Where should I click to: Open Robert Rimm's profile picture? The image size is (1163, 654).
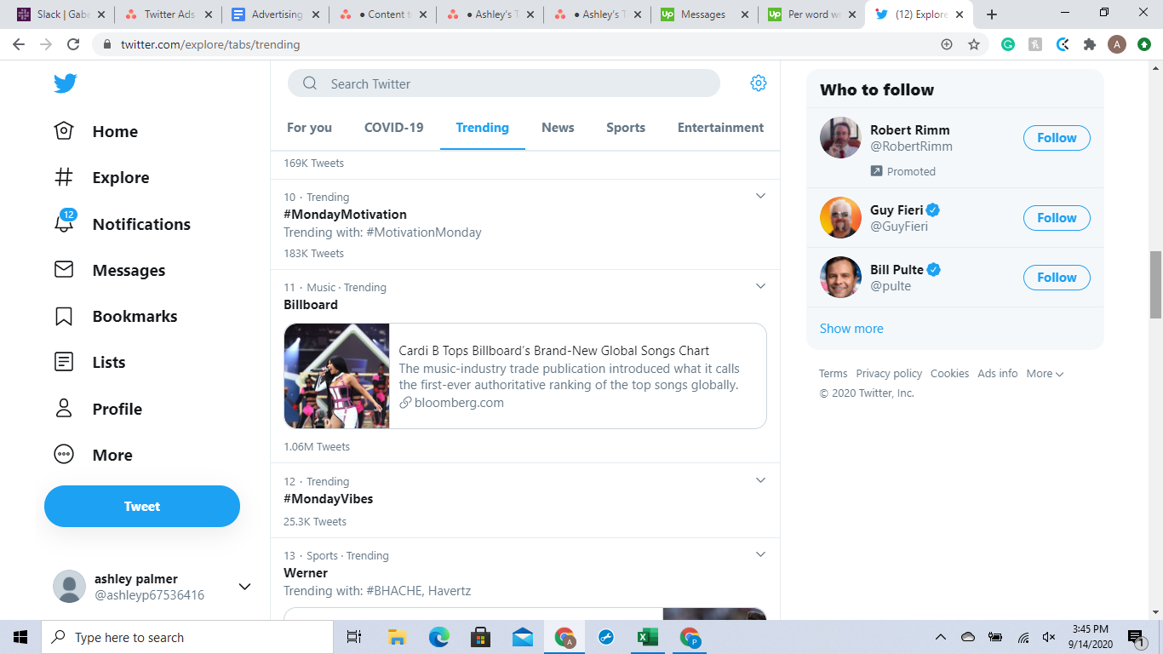point(840,138)
